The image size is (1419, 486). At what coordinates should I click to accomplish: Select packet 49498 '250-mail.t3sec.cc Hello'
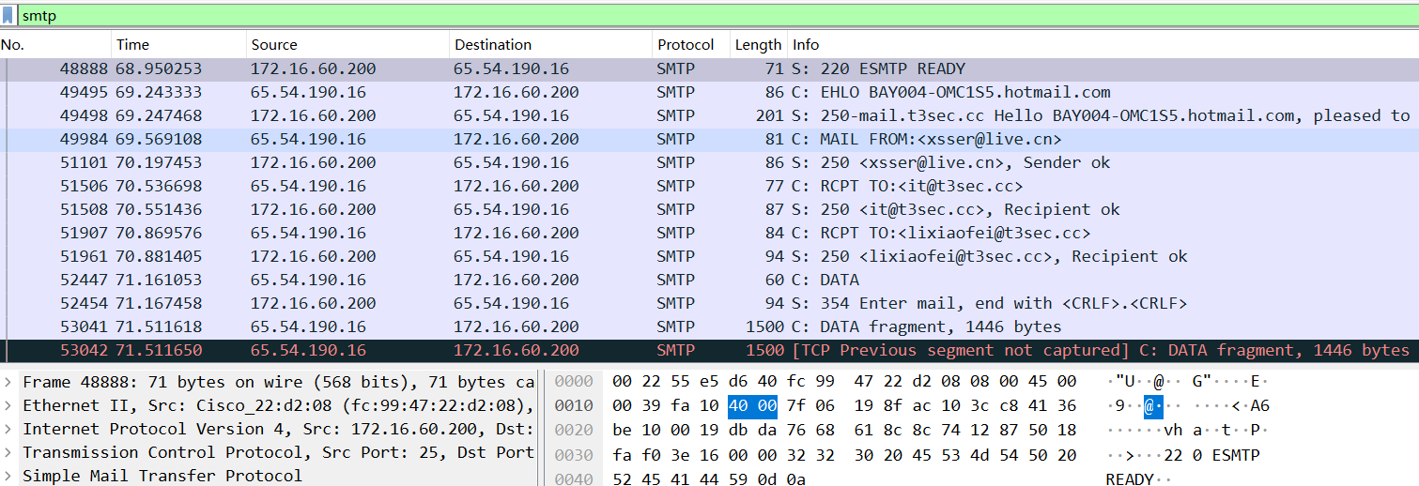click(709, 115)
